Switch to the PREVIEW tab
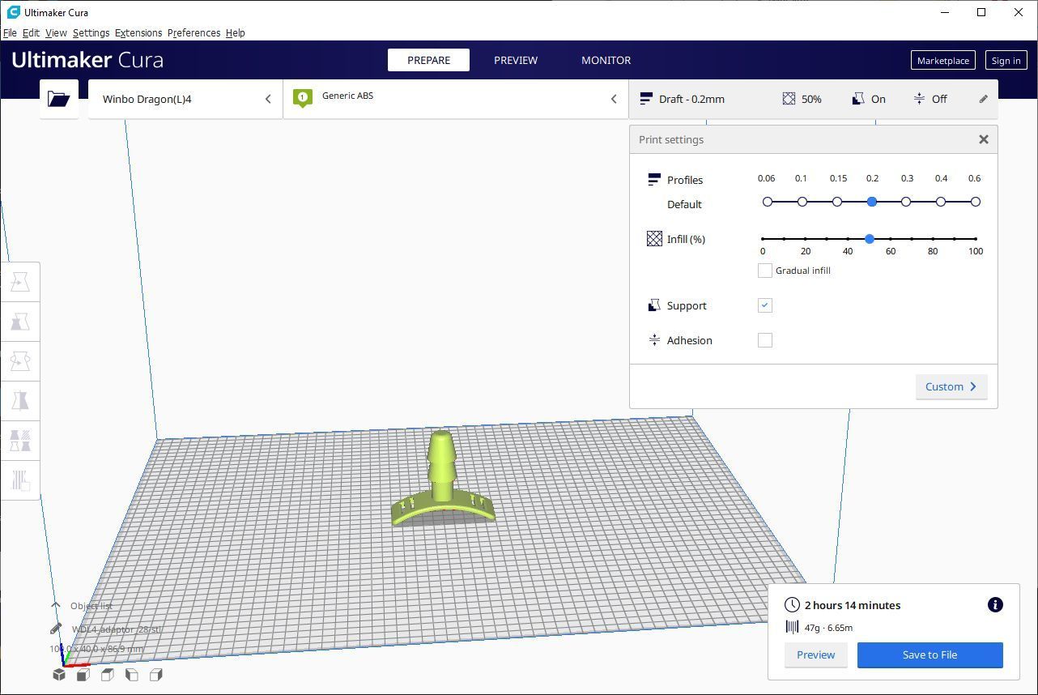 pyautogui.click(x=515, y=60)
